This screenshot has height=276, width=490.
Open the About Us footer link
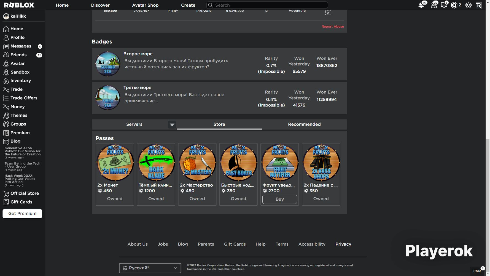pos(138,244)
